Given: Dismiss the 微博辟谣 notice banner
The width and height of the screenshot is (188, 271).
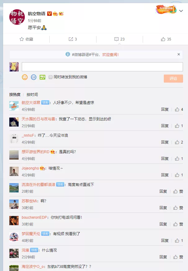Looking at the screenshot, I should [179, 54].
